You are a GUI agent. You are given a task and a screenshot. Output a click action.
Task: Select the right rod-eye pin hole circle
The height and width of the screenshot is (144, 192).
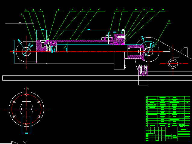149,51
